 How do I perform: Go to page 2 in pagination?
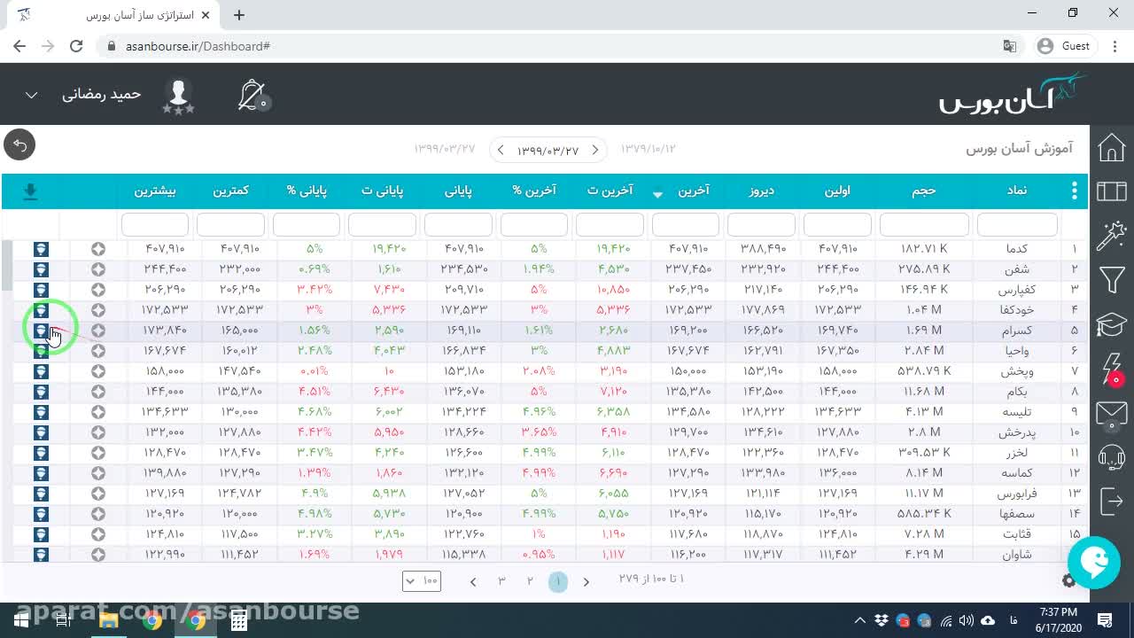point(530,581)
